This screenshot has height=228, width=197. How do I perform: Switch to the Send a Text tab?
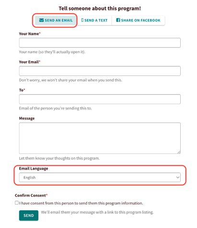click(94, 21)
